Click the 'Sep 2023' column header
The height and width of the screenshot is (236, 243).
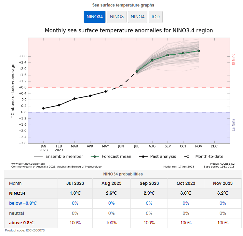point(149,183)
